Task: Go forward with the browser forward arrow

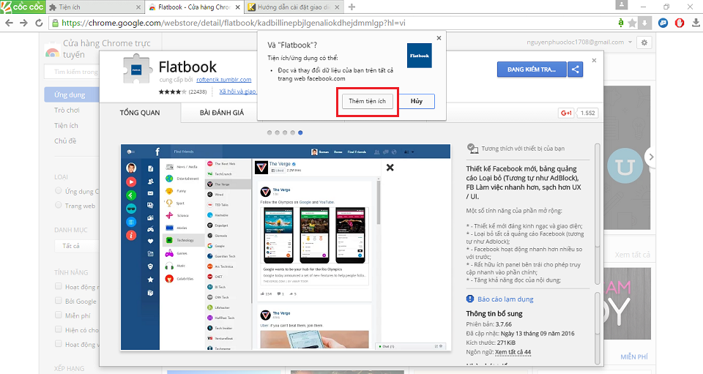Action: (x=23, y=23)
